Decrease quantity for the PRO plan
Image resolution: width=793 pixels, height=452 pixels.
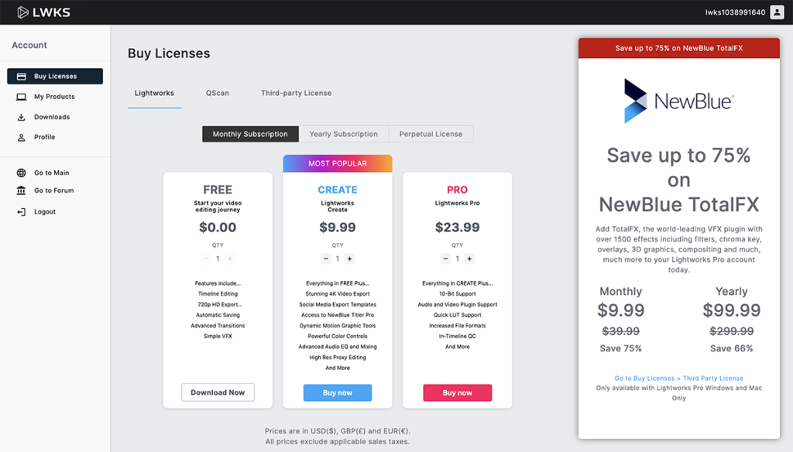[445, 259]
